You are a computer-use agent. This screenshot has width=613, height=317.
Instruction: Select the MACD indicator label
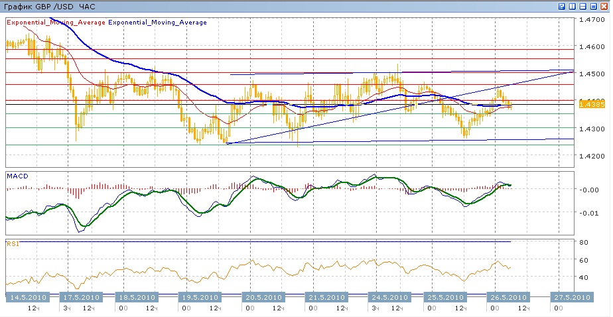tap(17, 176)
